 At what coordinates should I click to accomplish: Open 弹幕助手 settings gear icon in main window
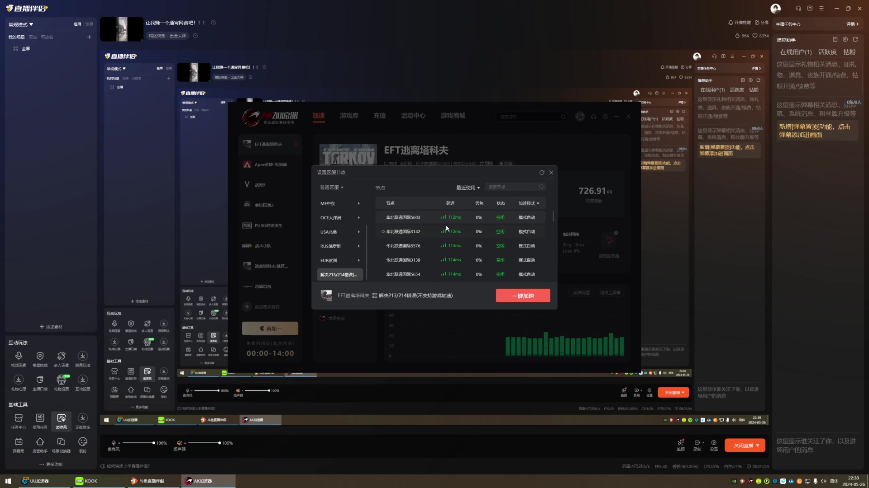[x=845, y=40]
